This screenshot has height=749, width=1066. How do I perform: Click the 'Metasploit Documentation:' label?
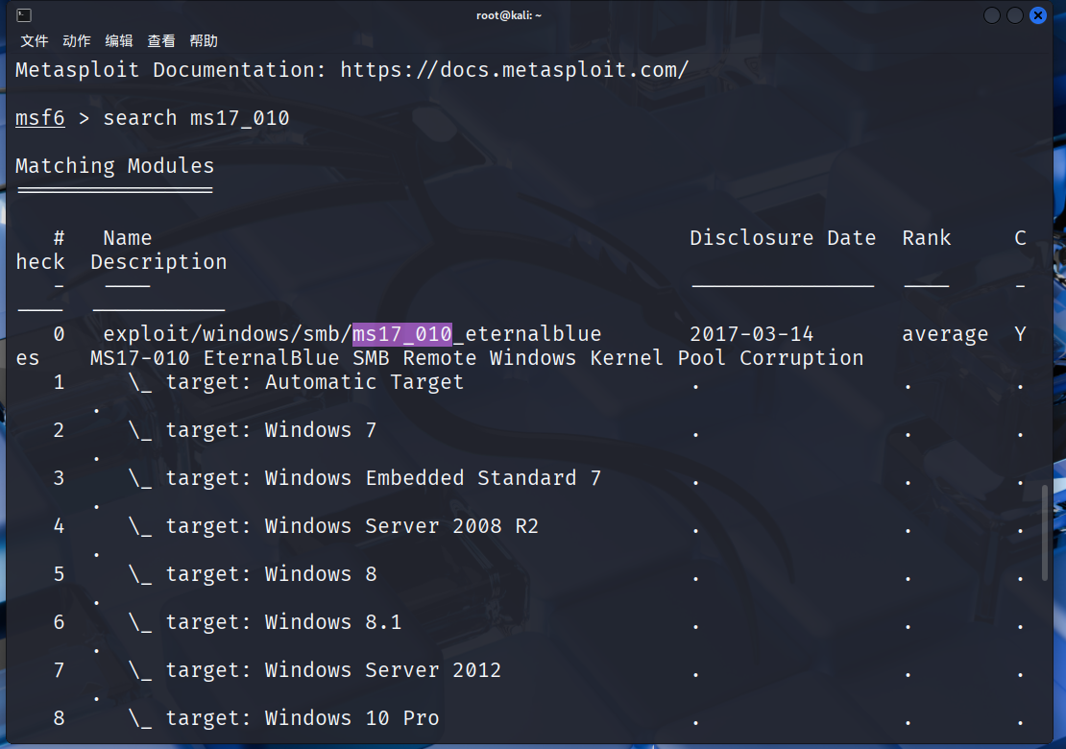(171, 70)
